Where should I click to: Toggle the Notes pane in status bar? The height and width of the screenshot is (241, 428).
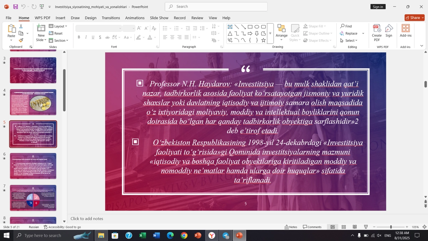pyautogui.click(x=291, y=227)
